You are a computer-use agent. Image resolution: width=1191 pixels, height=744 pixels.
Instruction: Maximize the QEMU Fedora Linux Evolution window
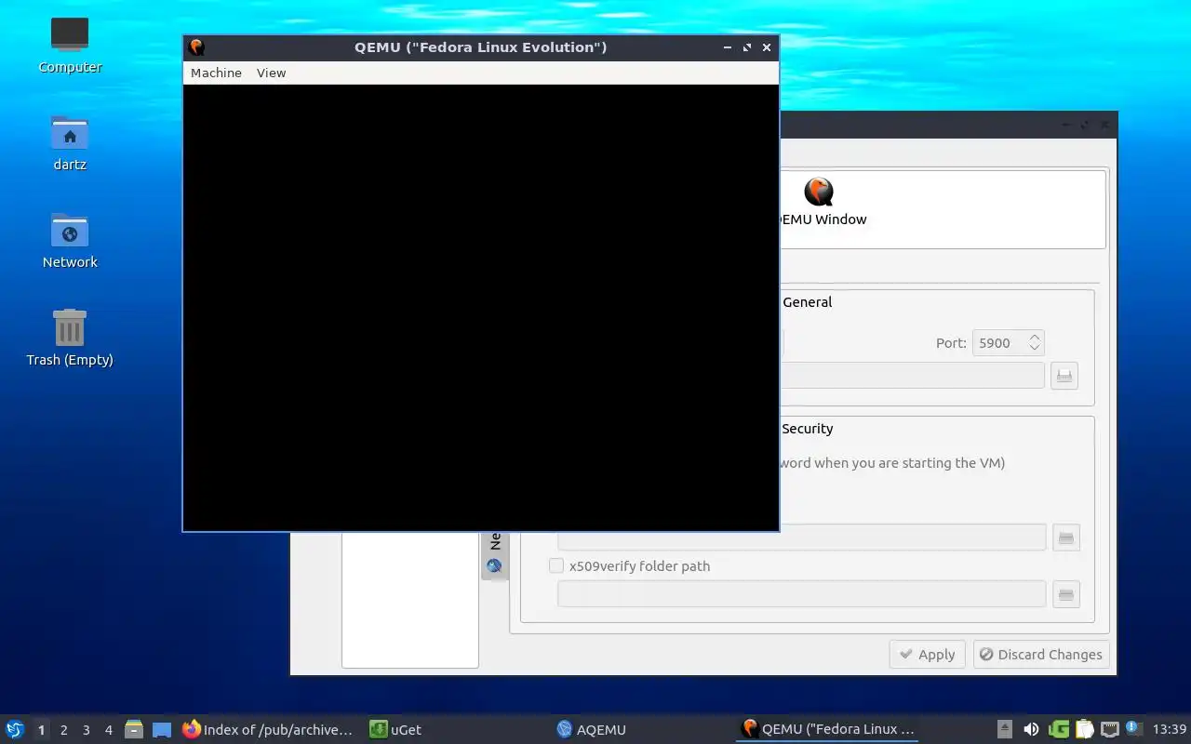pos(747,47)
